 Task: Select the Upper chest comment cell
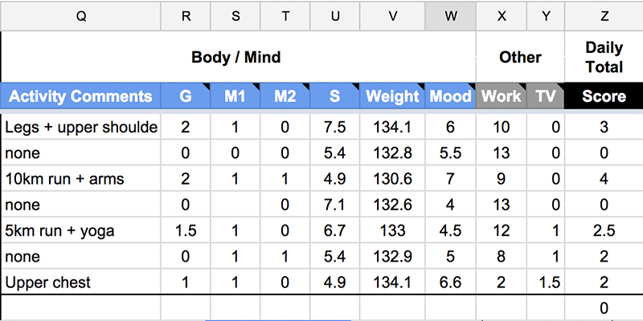tap(81, 282)
